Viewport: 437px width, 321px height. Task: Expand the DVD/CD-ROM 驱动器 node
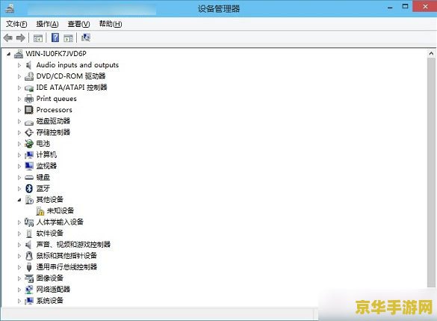point(19,76)
